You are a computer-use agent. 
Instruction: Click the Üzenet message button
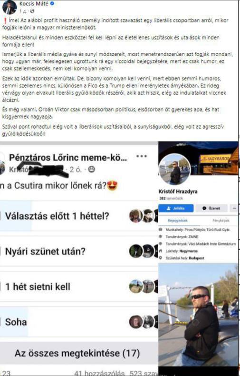click(x=211, y=208)
